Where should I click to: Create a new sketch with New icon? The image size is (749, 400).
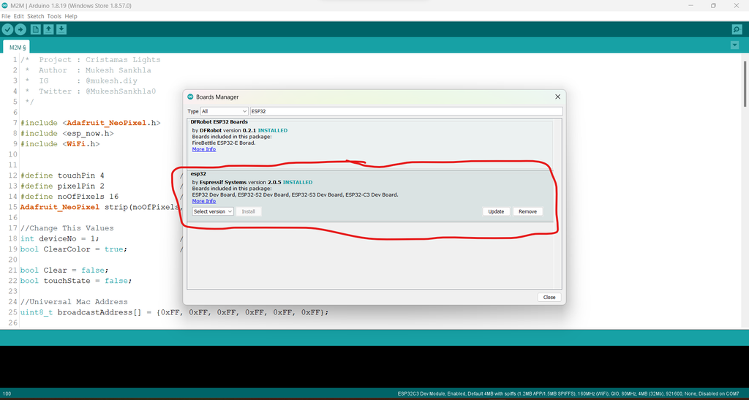point(35,29)
